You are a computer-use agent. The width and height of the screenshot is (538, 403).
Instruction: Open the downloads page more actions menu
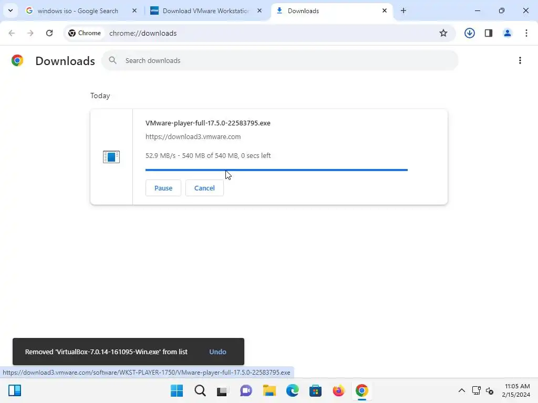click(x=520, y=60)
